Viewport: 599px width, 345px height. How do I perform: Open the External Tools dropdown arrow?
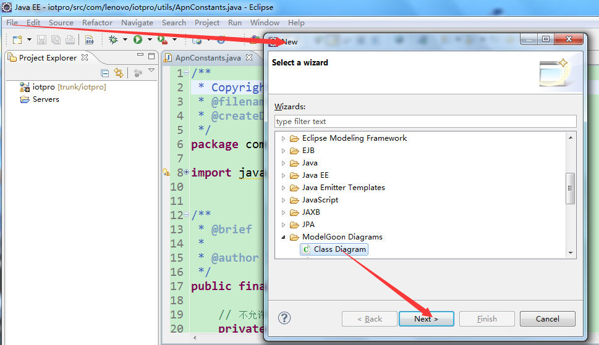pyautogui.click(x=174, y=39)
